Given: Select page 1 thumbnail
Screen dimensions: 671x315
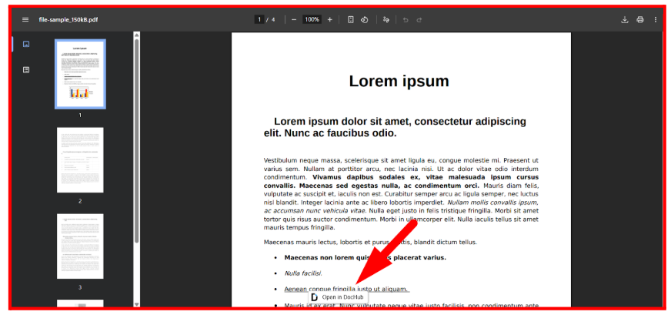Looking at the screenshot, I should coord(80,74).
